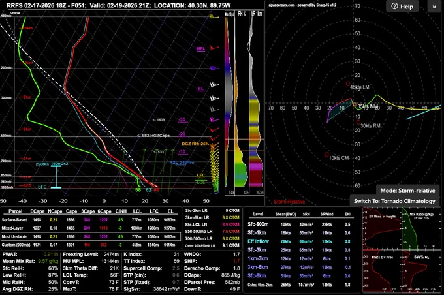444x295 pixels.
Task: Click the Eff Inflow level row
Action: [x=300, y=241]
